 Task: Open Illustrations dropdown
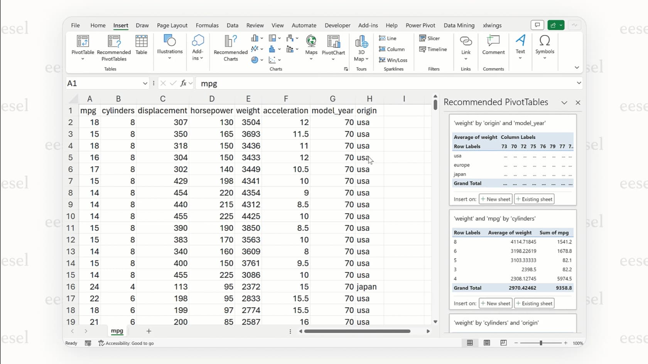tap(170, 47)
